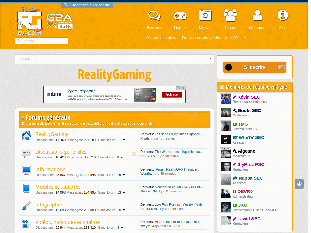311x233 pixels.
Task: Open user bkzytb profile link
Action: click(x=145, y=226)
